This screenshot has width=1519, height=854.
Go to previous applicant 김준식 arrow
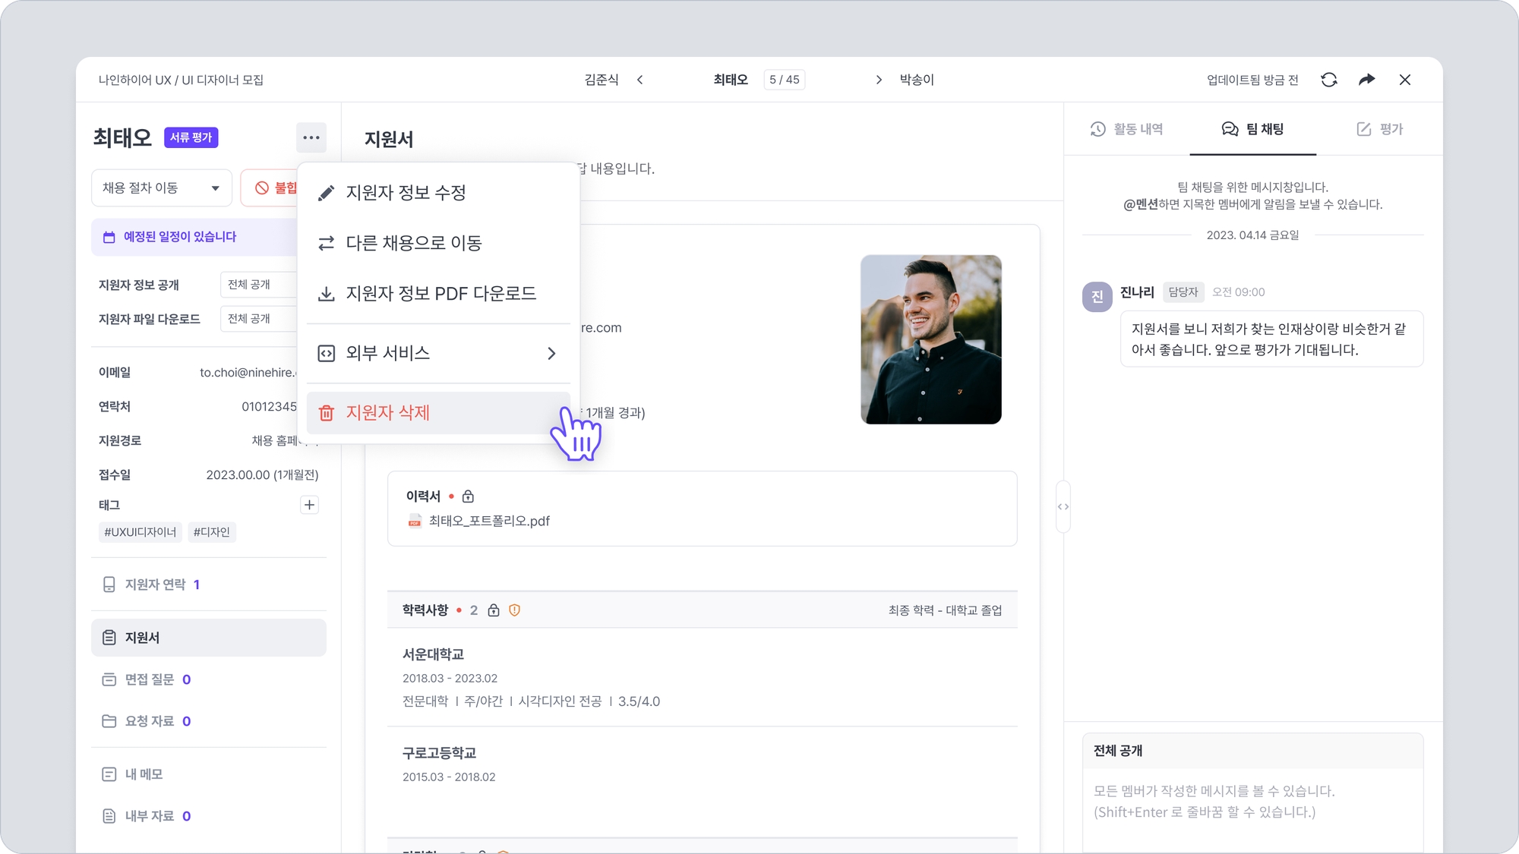coord(639,80)
